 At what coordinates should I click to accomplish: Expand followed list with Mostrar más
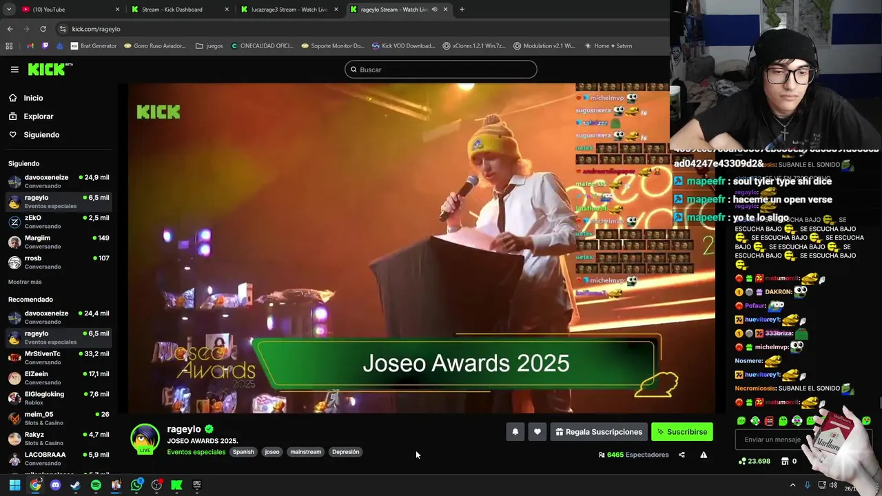coord(25,282)
